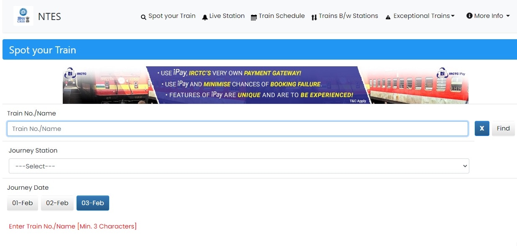Screen dimensions: 517x246
Task: Click the NTES title text
Action: point(49,17)
